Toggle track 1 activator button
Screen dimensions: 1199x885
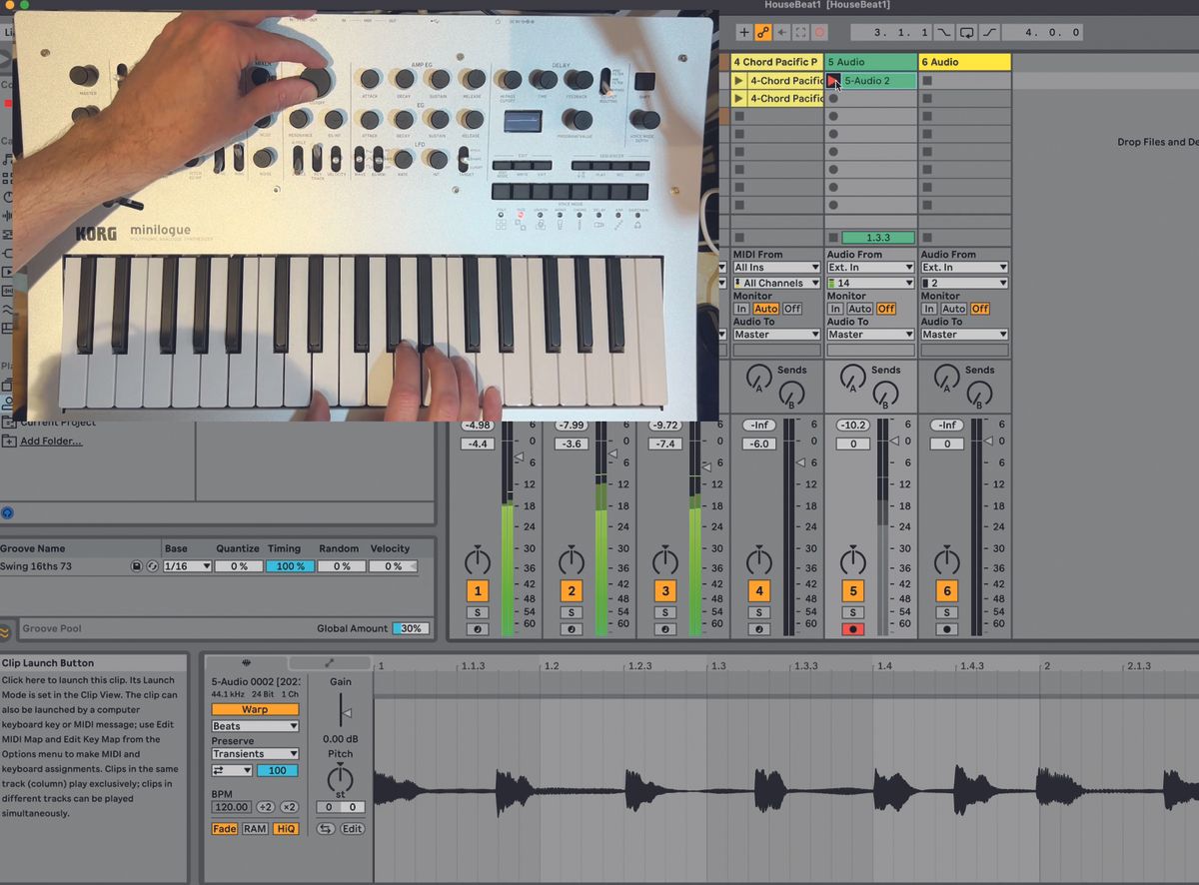click(x=478, y=591)
